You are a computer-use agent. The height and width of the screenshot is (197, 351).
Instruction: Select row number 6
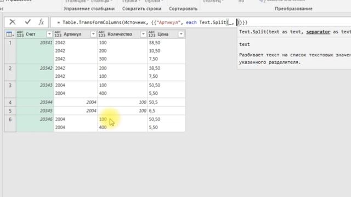point(10,123)
